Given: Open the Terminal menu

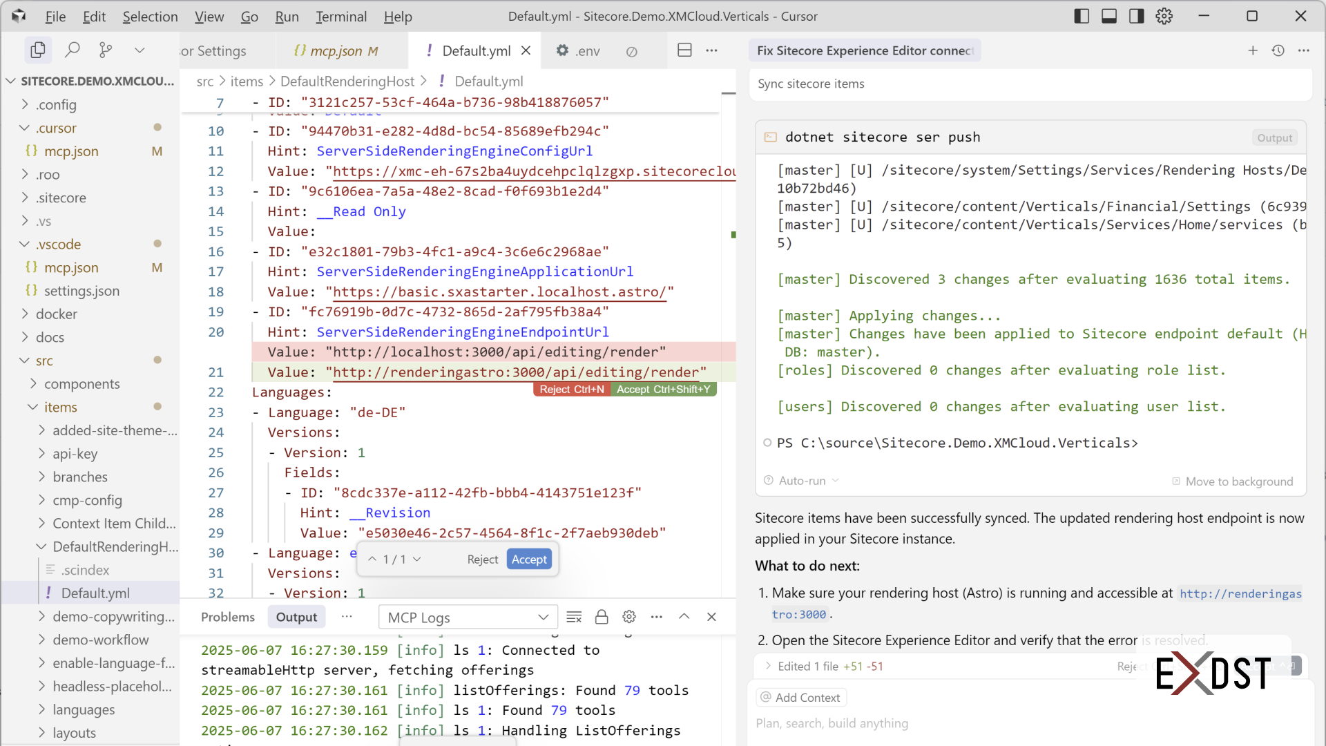Looking at the screenshot, I should [x=340, y=16].
